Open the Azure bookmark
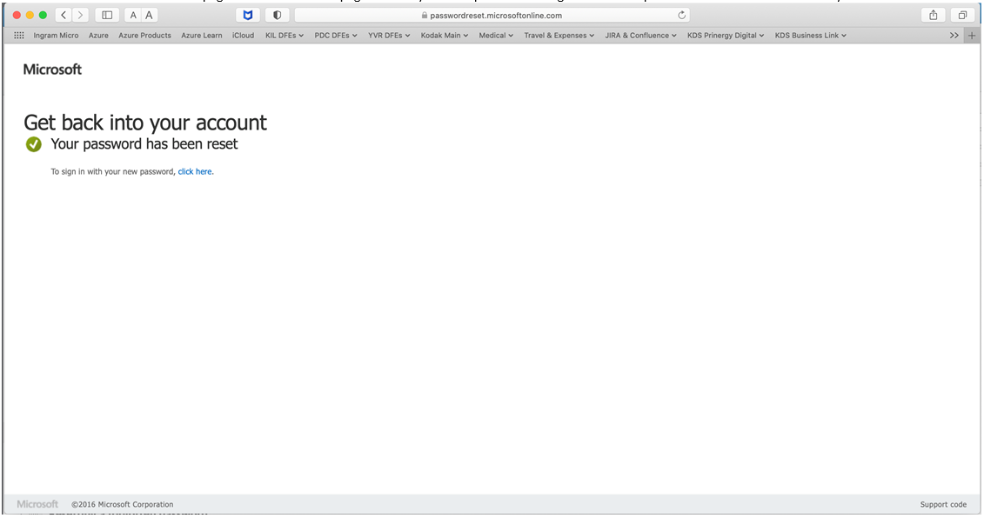 (98, 35)
